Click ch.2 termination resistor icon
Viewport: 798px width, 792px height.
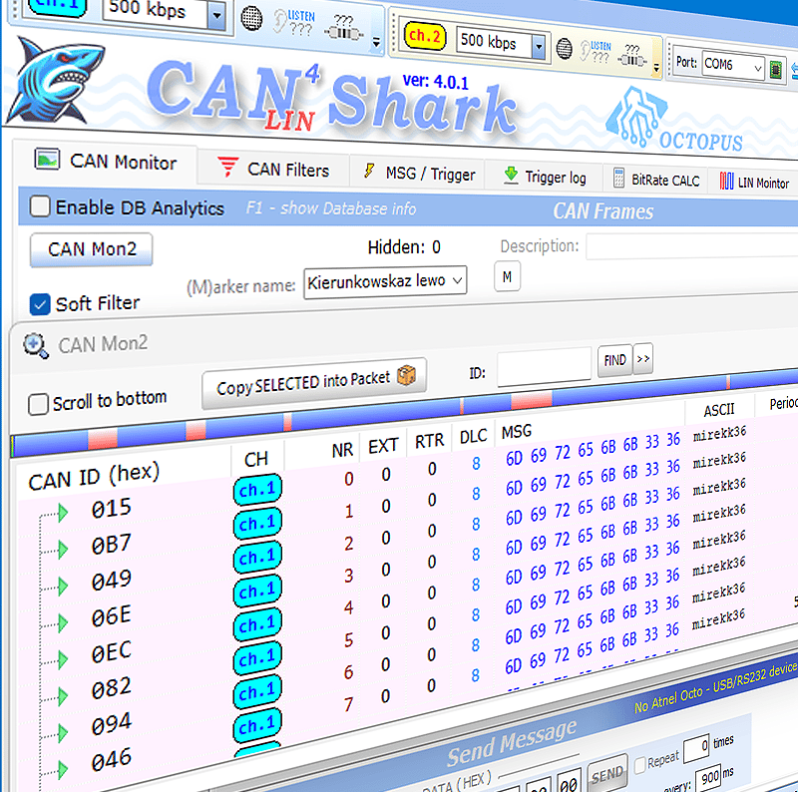(x=631, y=56)
